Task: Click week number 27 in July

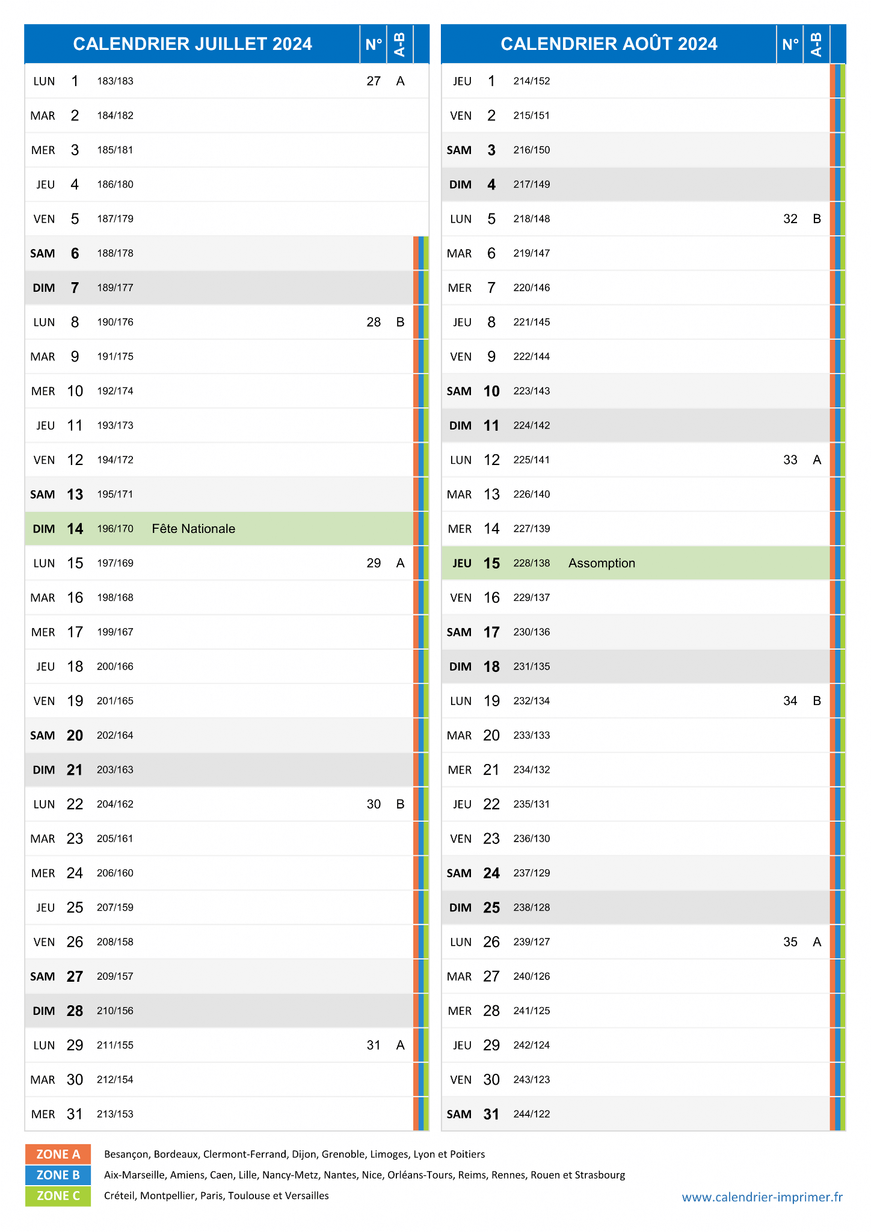Action: click(374, 81)
